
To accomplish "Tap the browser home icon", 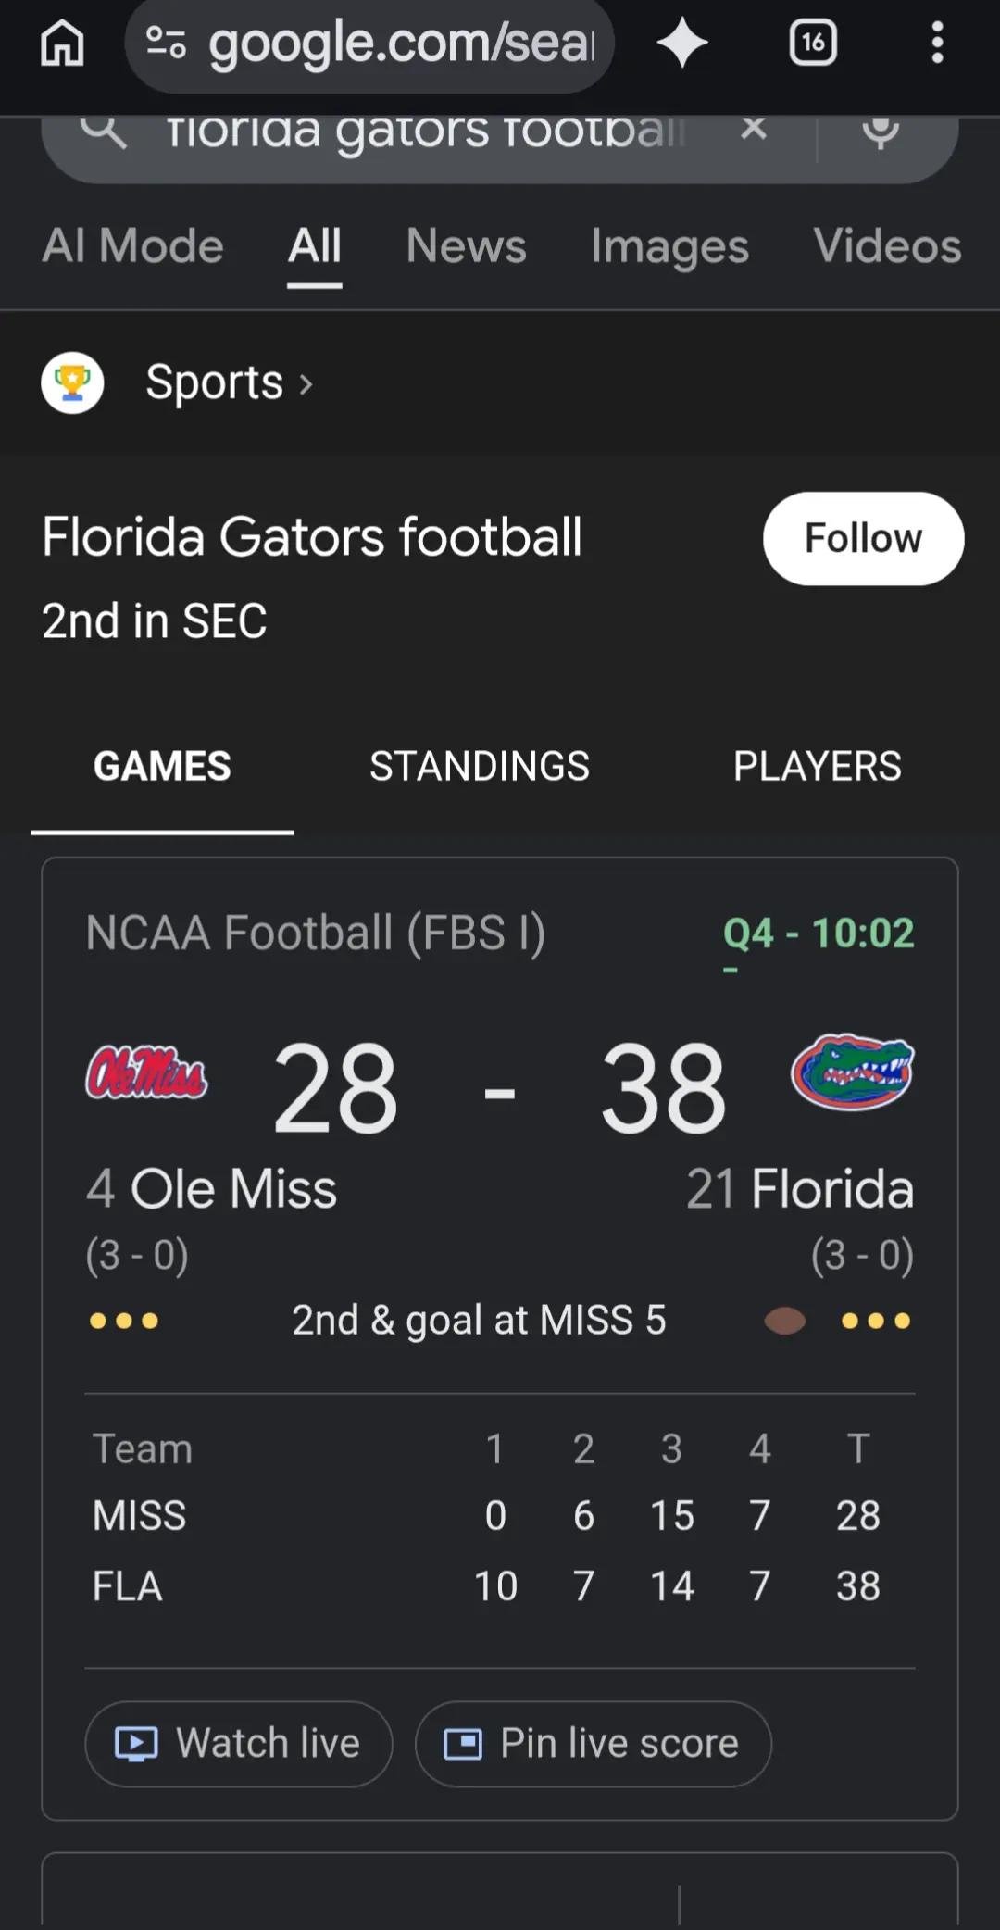I will click(62, 44).
